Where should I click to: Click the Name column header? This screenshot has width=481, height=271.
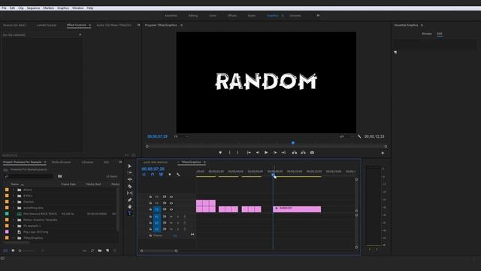[15, 184]
